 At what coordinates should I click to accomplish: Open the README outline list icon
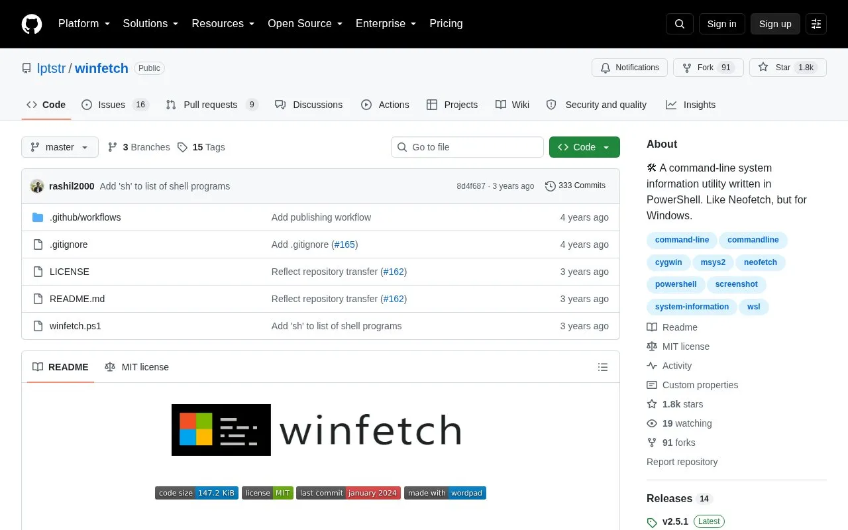point(603,367)
